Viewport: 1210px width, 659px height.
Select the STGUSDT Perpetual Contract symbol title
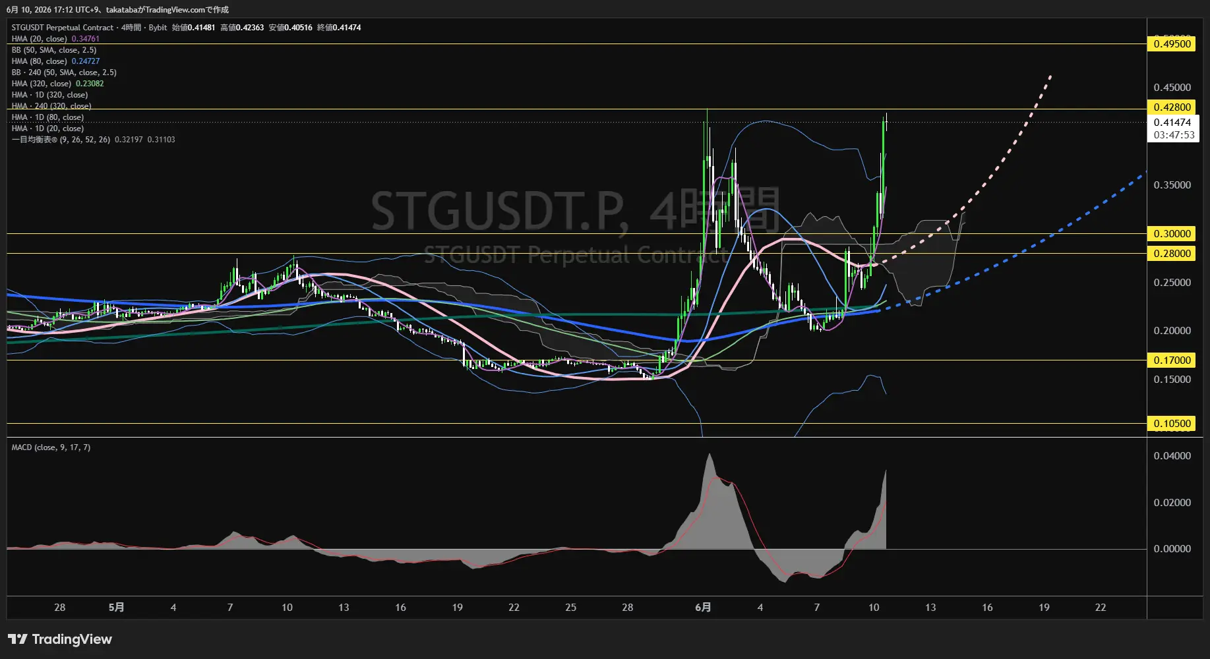[x=63, y=28]
